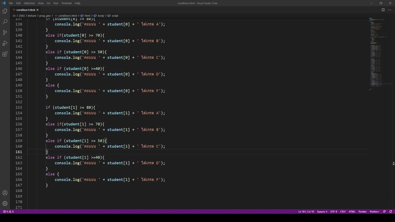Click 'else if (student[1] >= 50){' on line 159
The height and width of the screenshot is (222, 395).
76,141
